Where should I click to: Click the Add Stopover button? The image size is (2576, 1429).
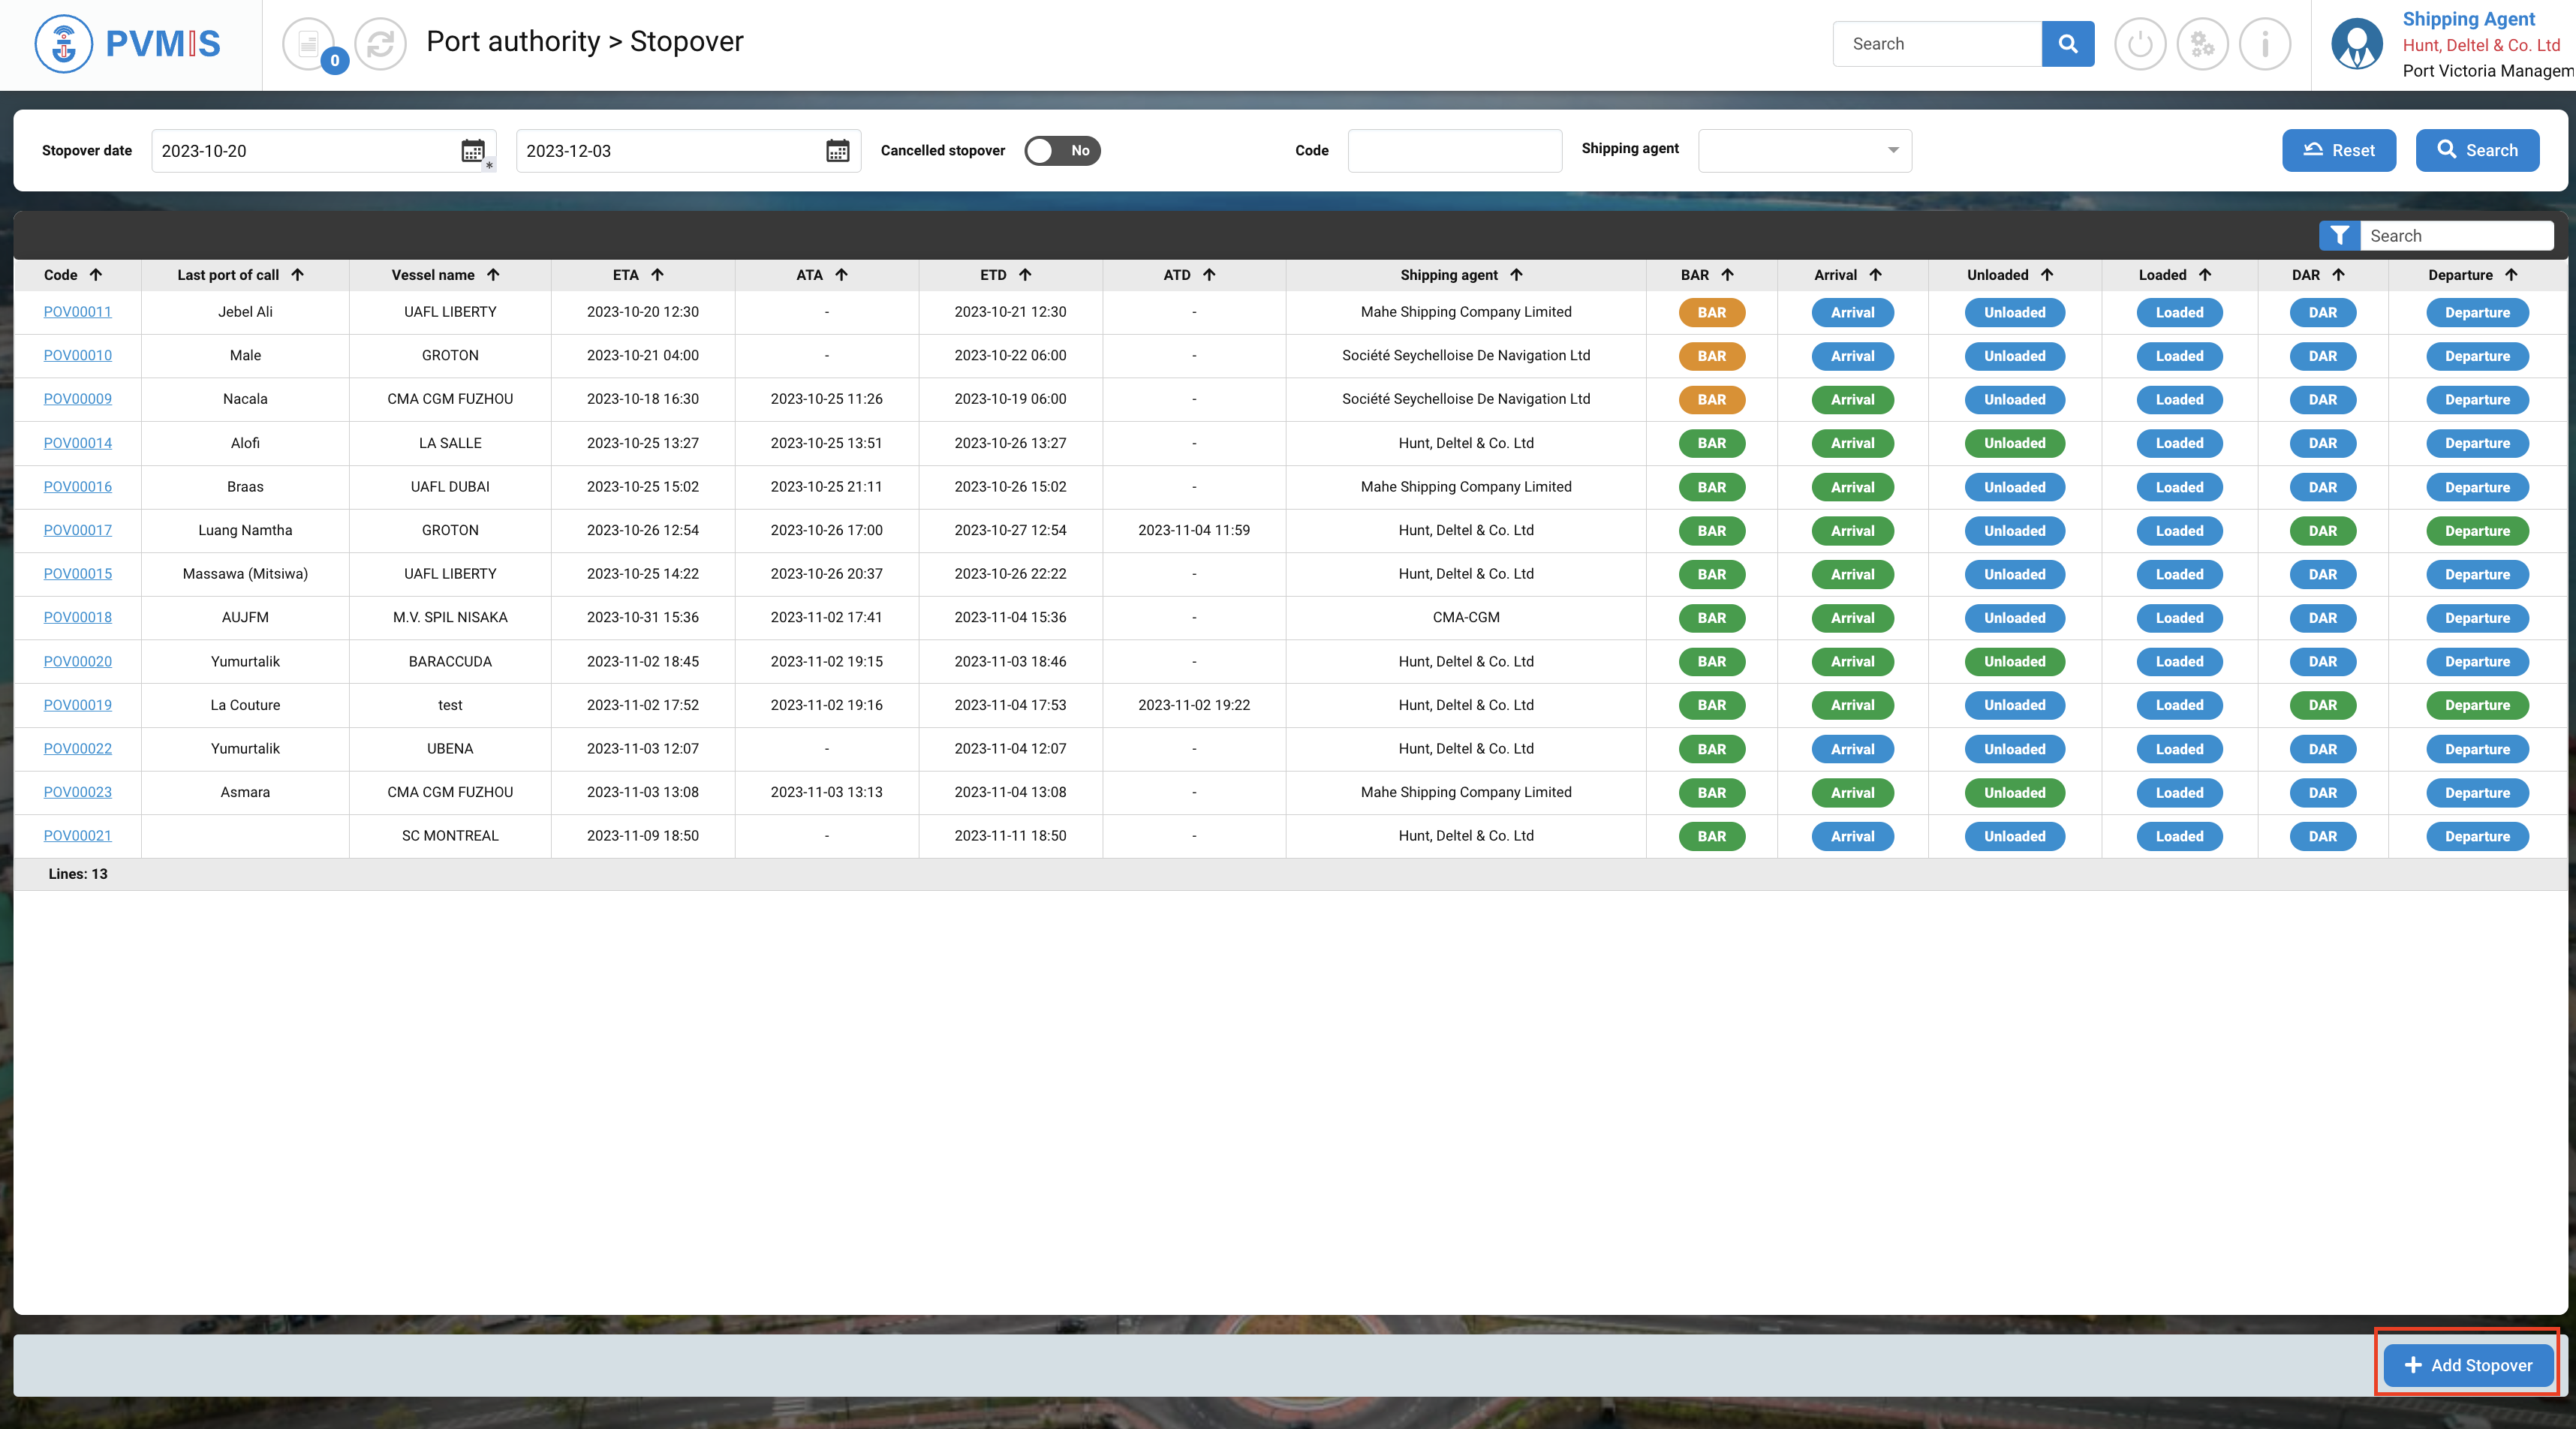coord(2468,1365)
